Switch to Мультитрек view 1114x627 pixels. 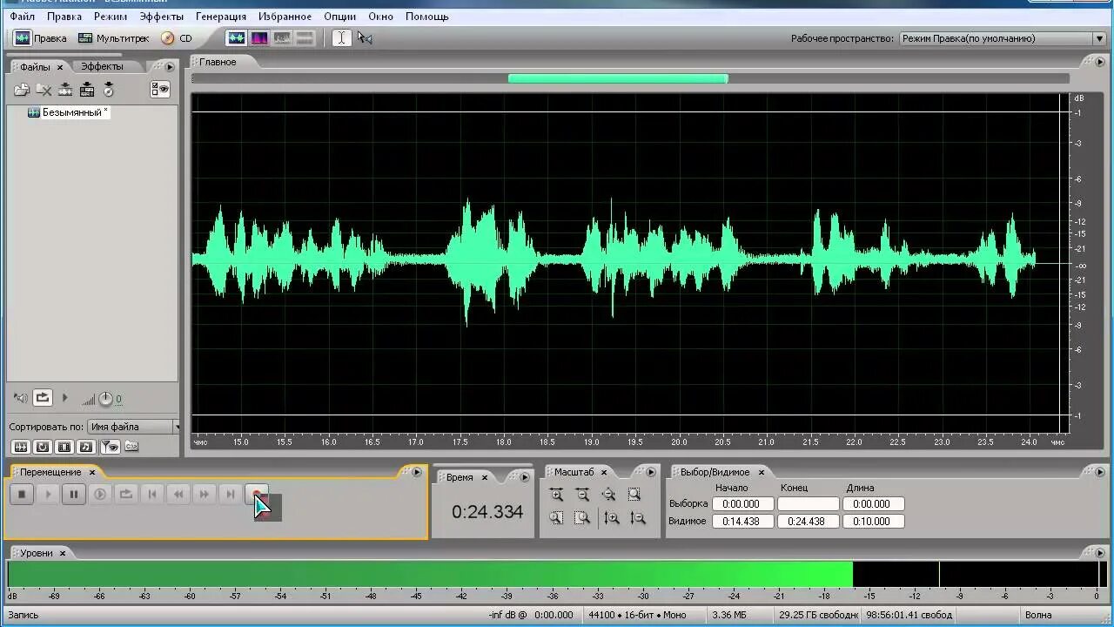(x=113, y=38)
